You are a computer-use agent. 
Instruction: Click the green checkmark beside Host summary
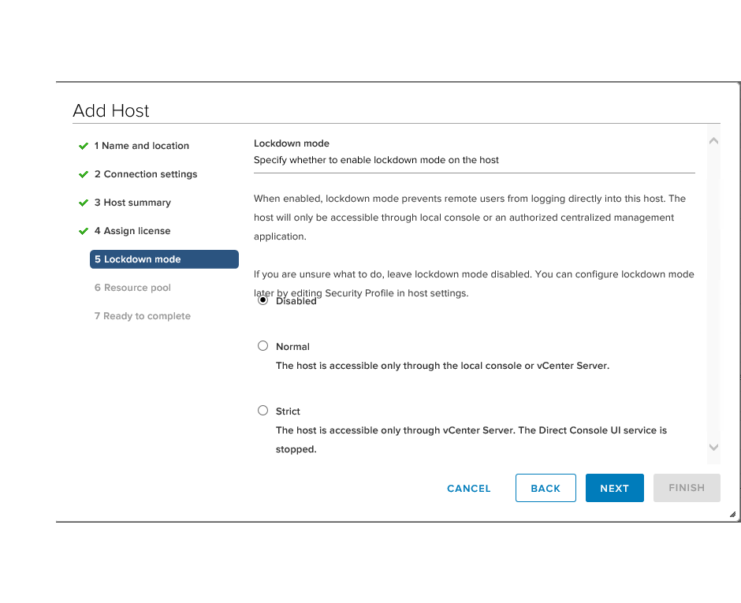pyautogui.click(x=83, y=203)
